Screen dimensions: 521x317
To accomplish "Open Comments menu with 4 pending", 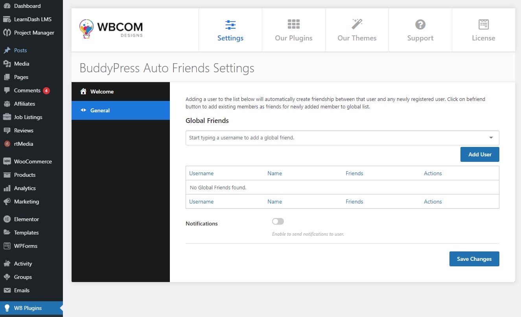I will (28, 90).
